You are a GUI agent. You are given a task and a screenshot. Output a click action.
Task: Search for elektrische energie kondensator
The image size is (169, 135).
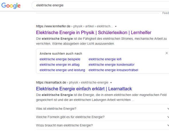111,64
